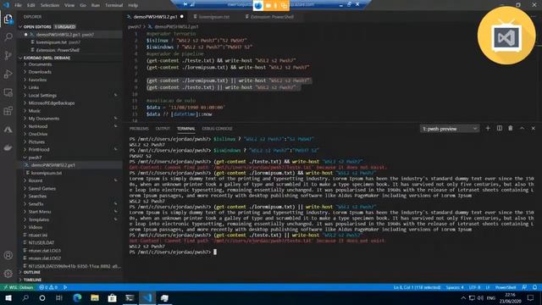Select ntuser.ini file in explorer
Screen dimensions: 542x305
[x=37, y=235]
